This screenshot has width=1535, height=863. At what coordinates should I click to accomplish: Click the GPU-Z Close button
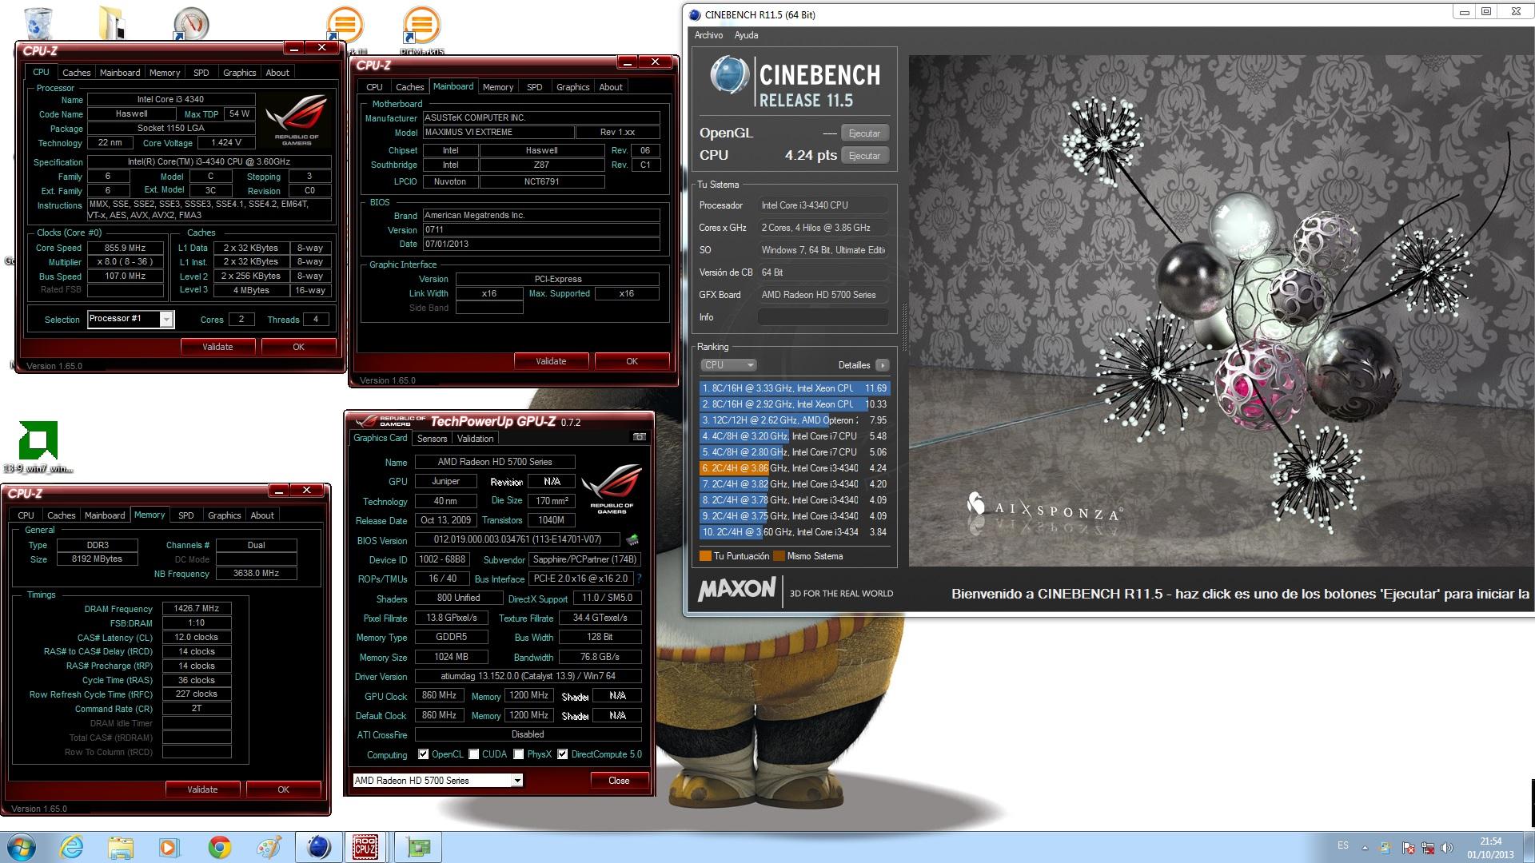619,781
